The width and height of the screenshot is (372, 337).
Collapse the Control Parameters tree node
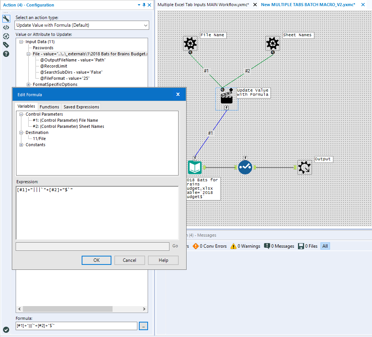[22, 114]
